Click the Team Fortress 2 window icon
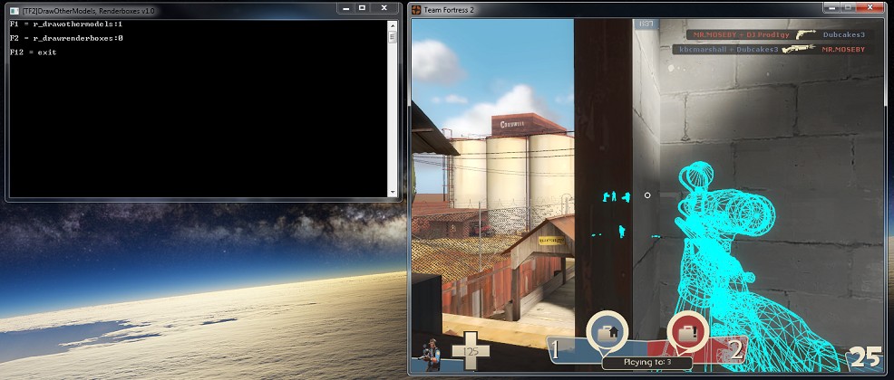The width and height of the screenshot is (894, 380). [x=417, y=8]
